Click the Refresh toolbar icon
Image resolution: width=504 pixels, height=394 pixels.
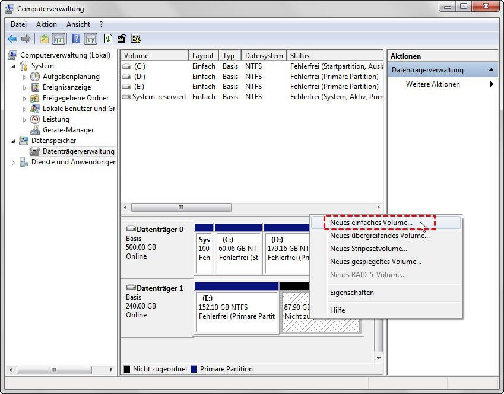click(108, 39)
